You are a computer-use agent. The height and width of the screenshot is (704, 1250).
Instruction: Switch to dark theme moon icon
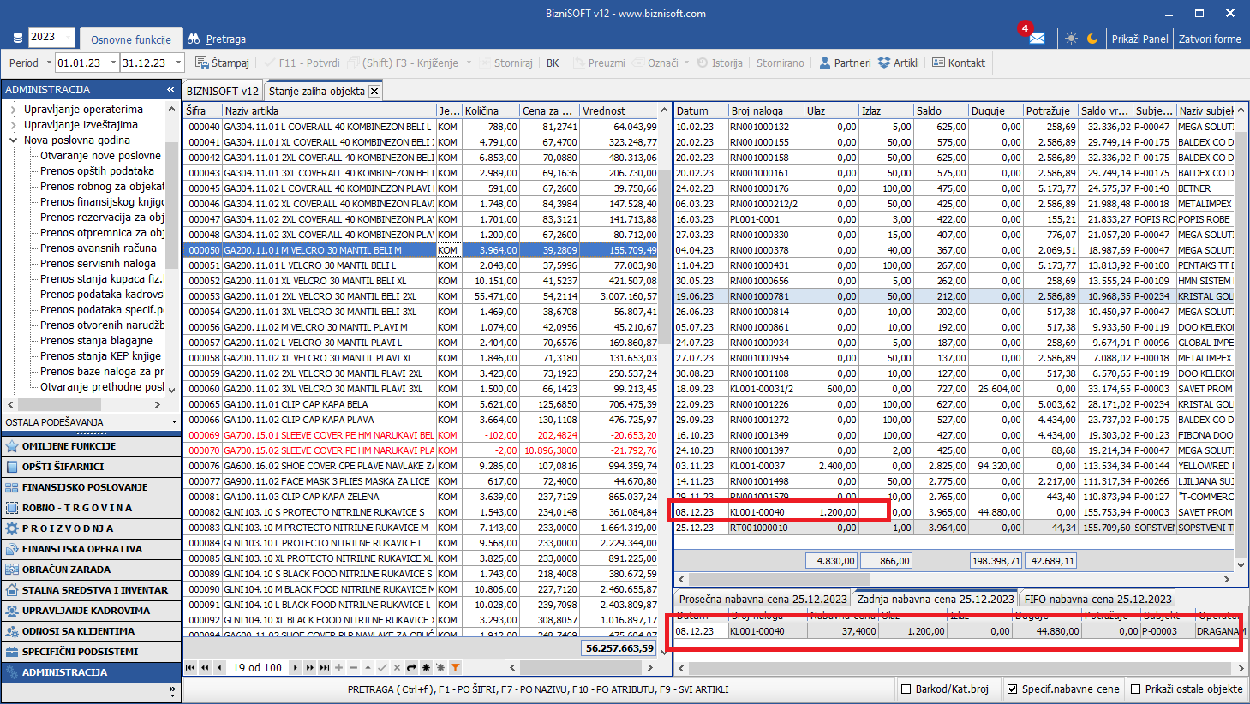[x=1092, y=39]
